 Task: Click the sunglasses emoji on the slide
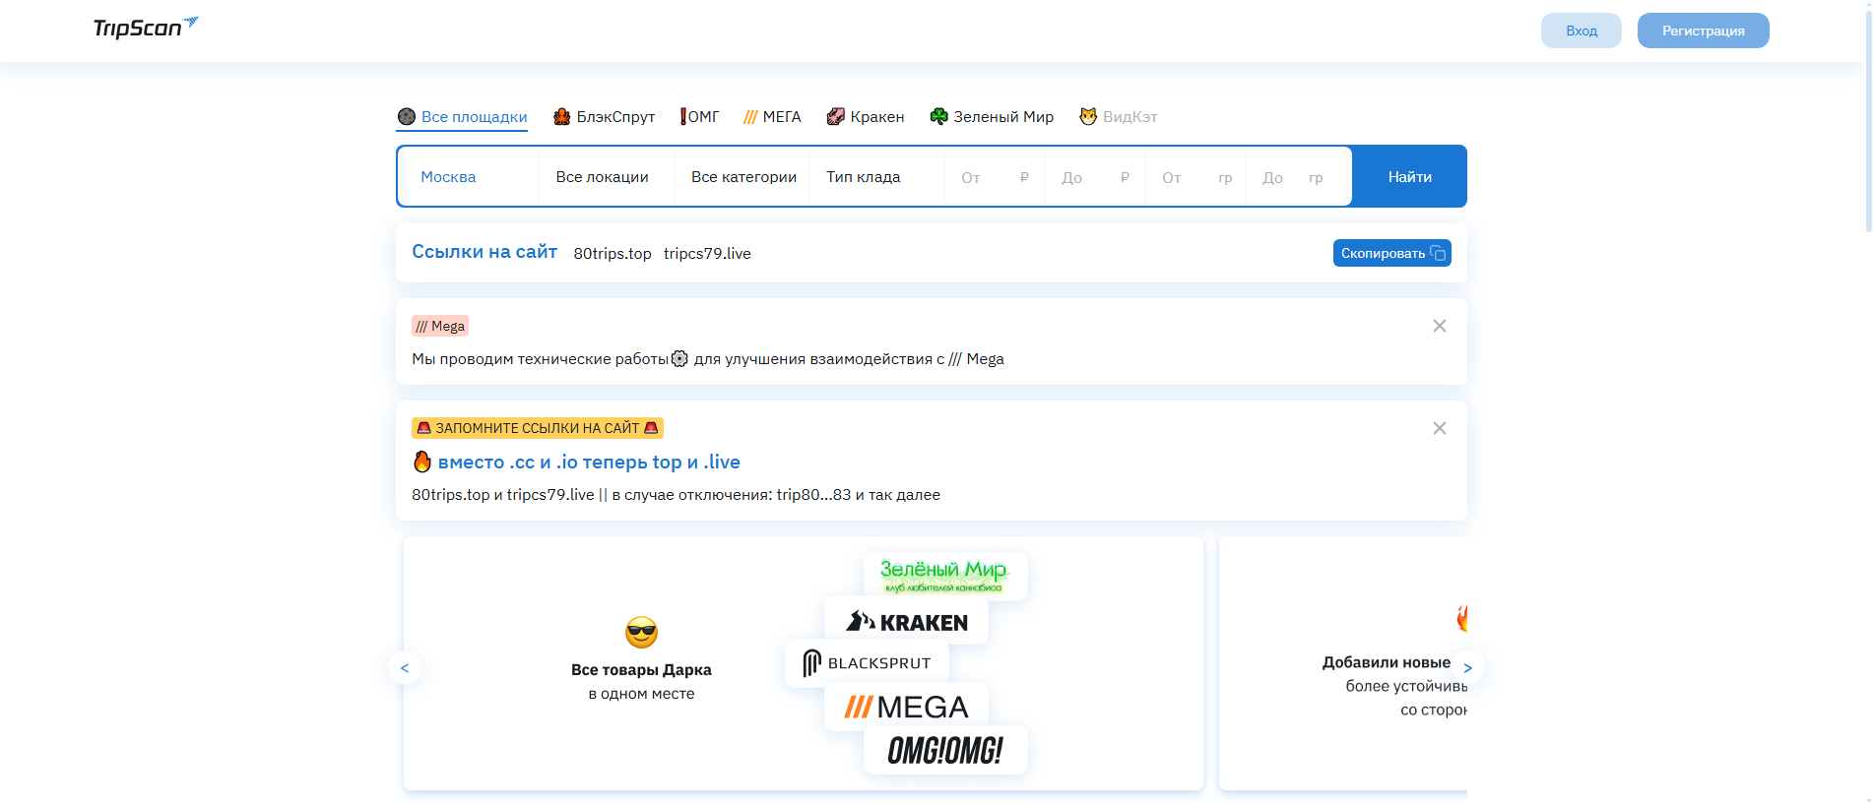[x=641, y=633]
